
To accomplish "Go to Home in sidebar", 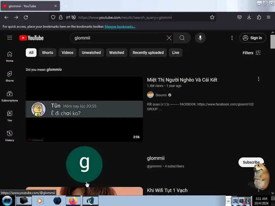I will (10, 57).
